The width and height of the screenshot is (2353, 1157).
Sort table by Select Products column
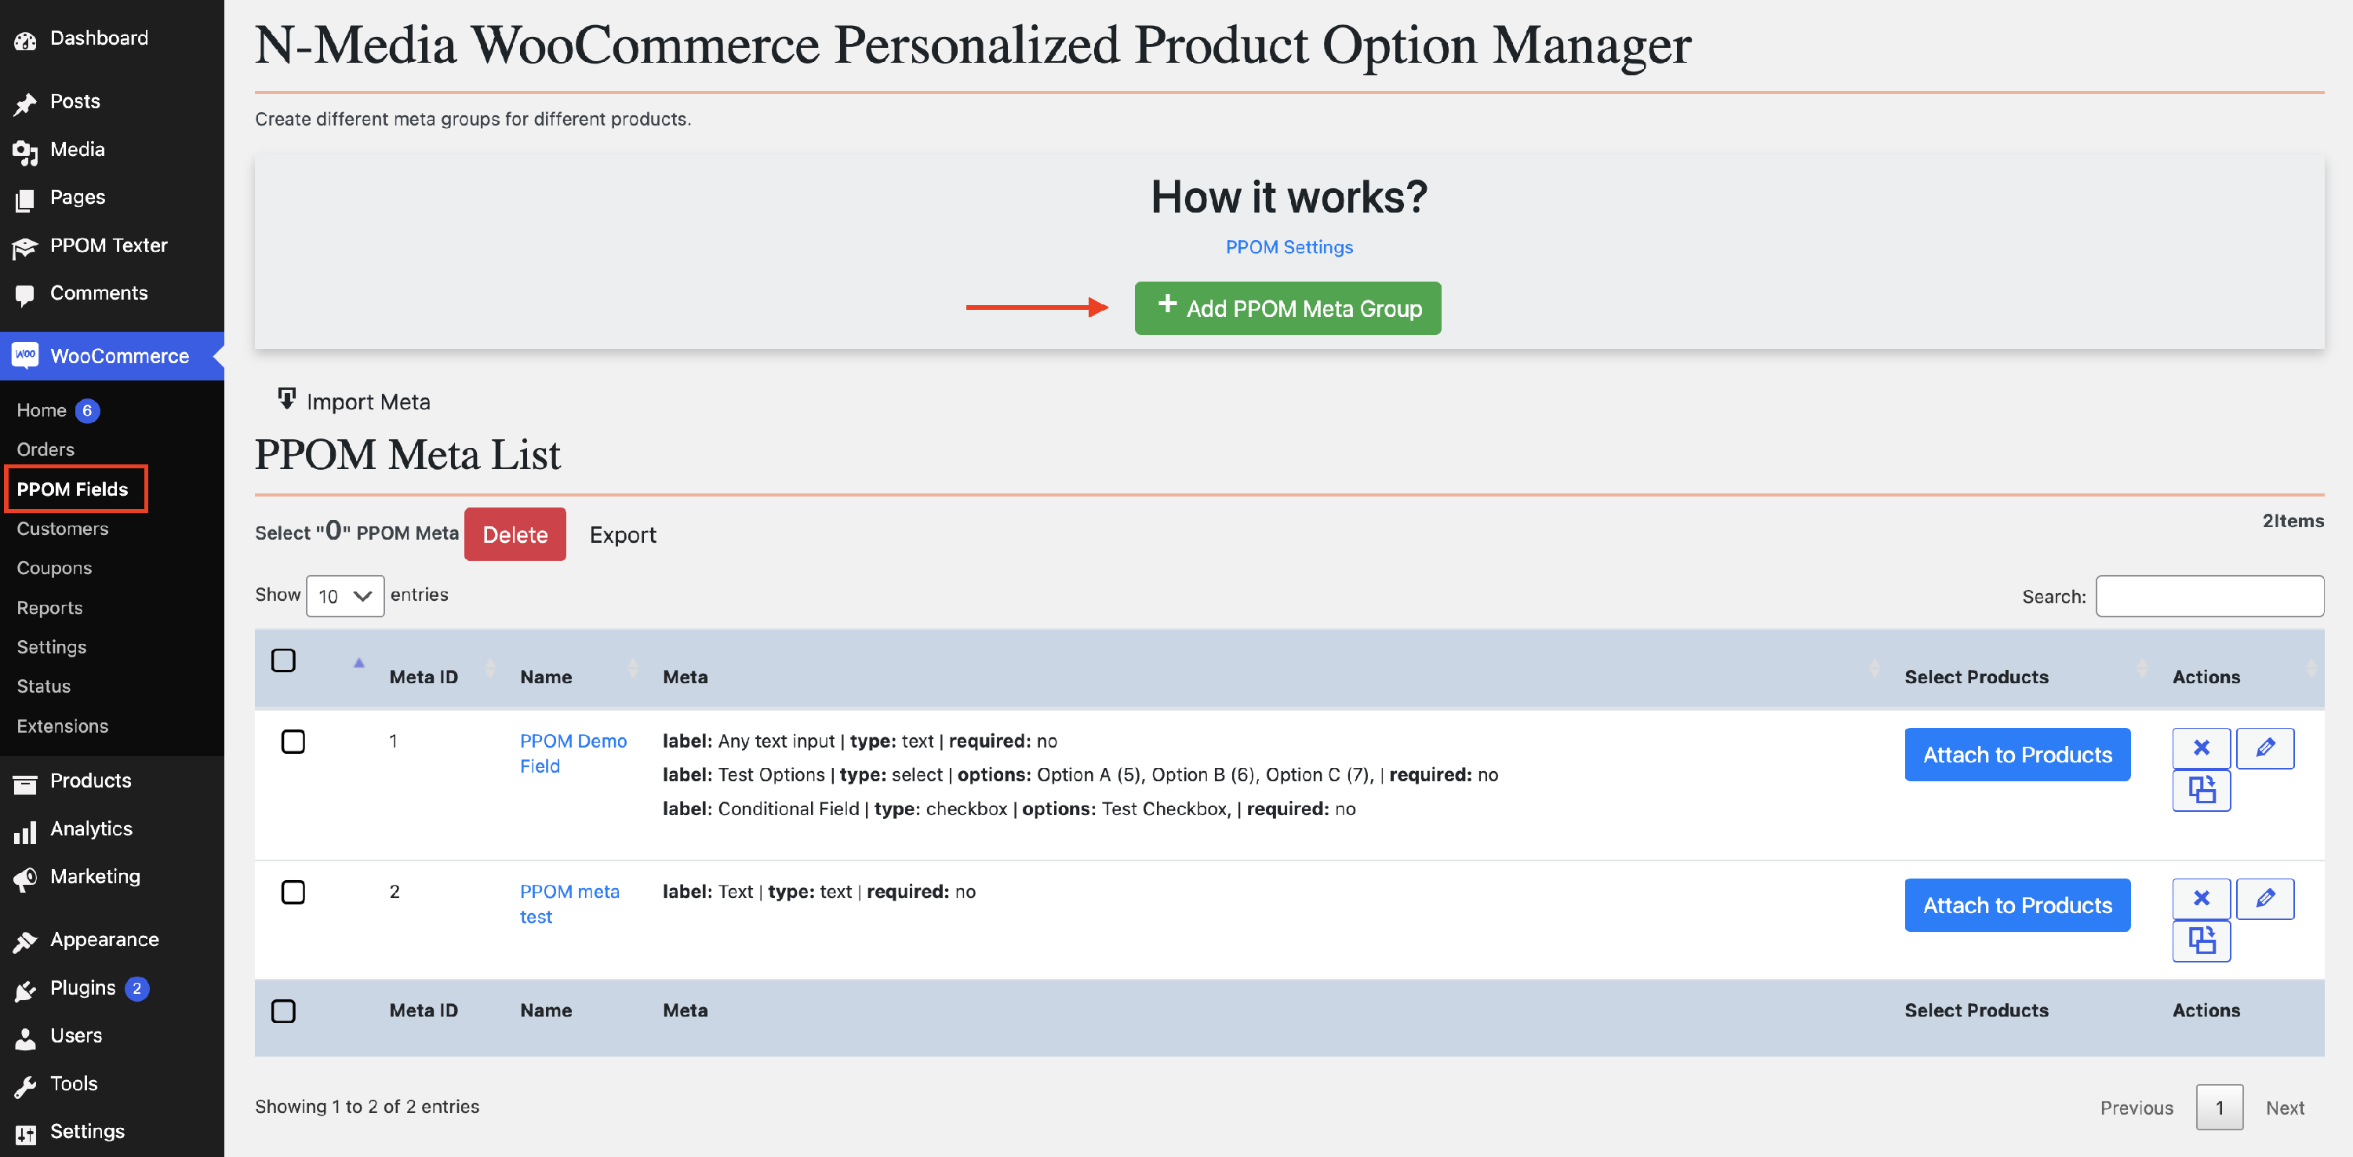[x=1976, y=677]
